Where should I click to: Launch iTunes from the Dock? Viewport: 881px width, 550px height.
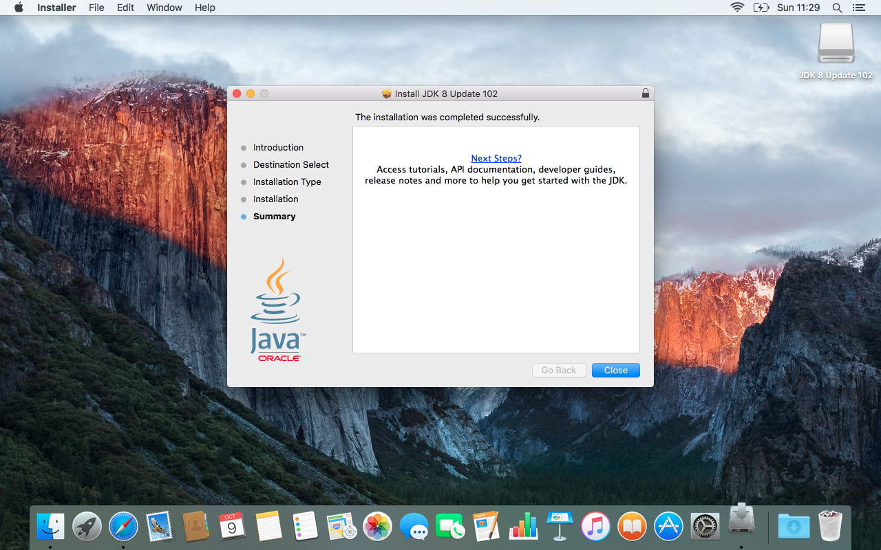tap(595, 526)
